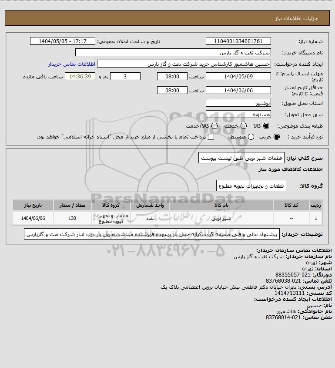335x368 pixels.
Task: Open the اطلاعات تماس خریدار link
Action: click(72, 64)
